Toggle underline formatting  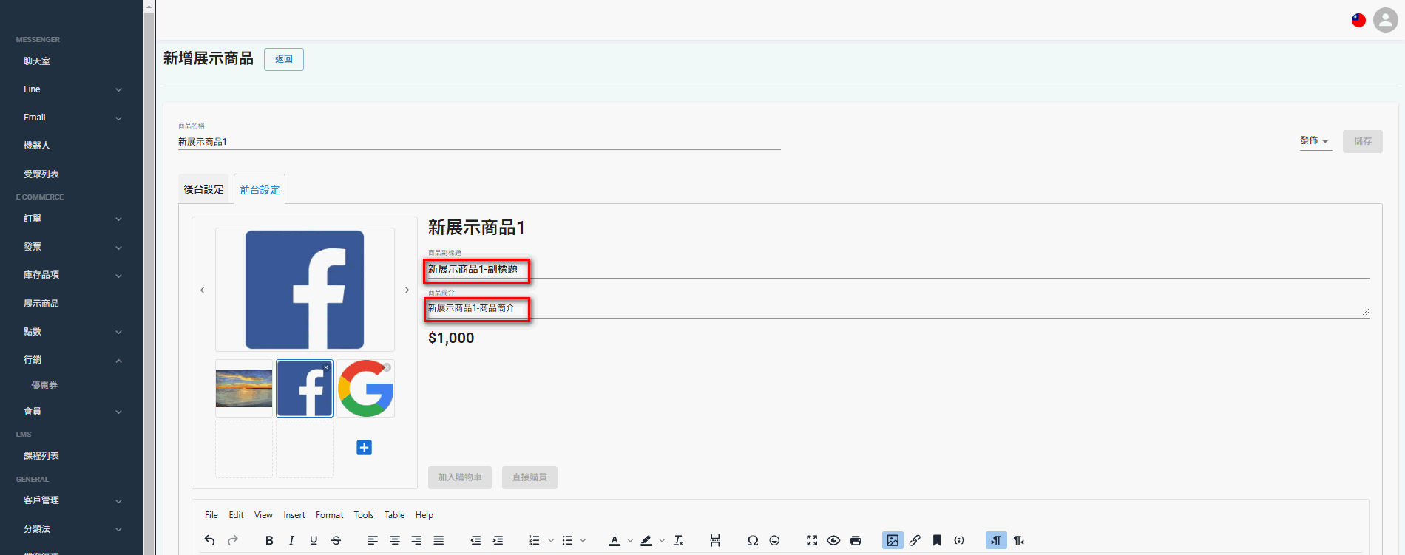click(314, 540)
